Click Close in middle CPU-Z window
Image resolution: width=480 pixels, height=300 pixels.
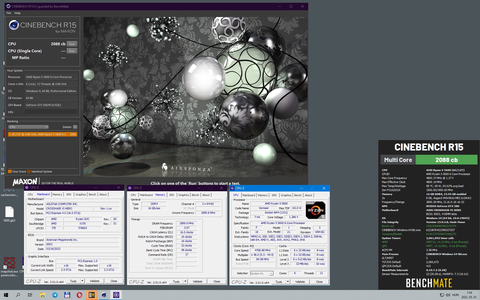(x=217, y=281)
